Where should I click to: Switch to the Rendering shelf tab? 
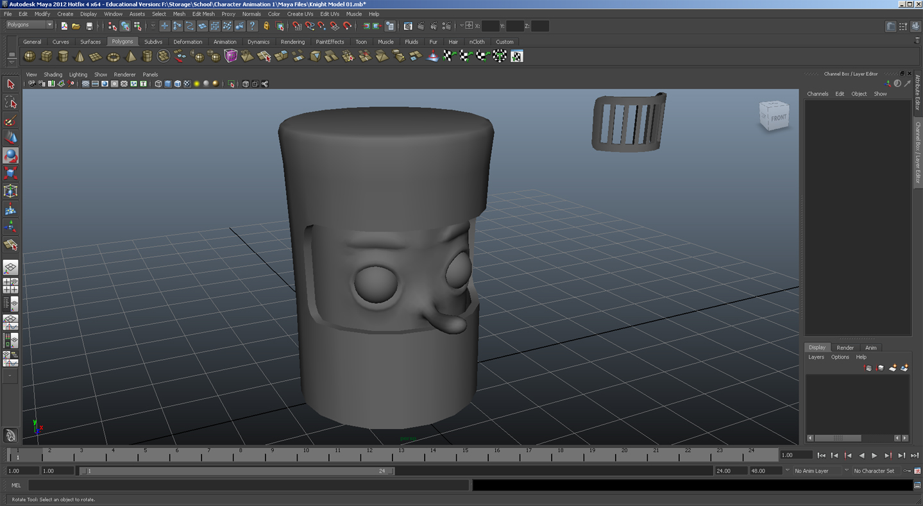click(292, 41)
